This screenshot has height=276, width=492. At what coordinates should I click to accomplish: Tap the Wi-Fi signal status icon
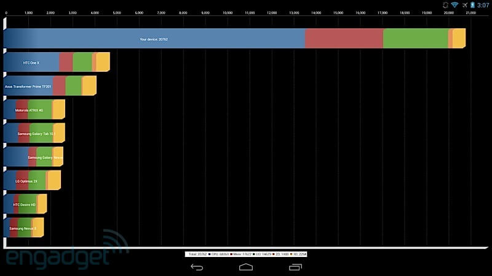click(454, 5)
